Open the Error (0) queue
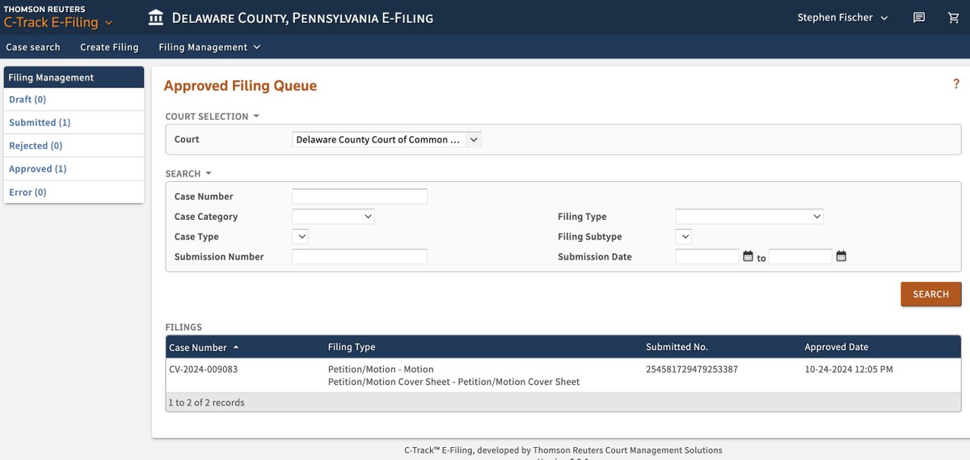 click(x=27, y=192)
